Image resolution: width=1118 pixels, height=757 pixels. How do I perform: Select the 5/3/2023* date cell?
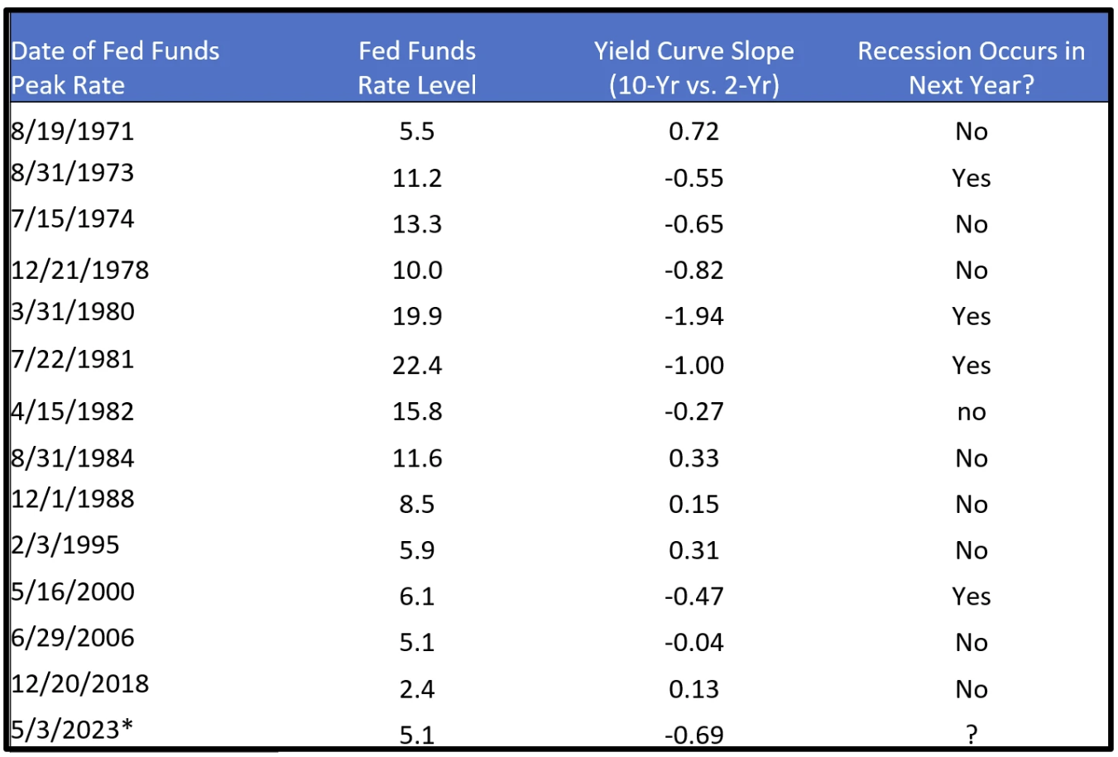73,729
